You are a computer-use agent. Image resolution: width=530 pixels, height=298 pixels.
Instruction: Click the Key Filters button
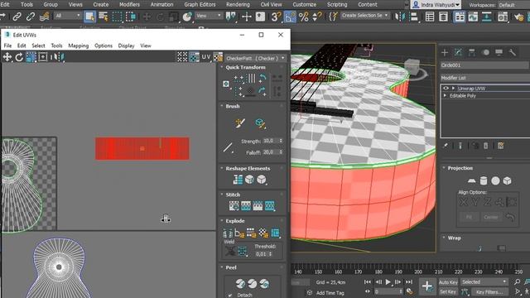click(489, 291)
